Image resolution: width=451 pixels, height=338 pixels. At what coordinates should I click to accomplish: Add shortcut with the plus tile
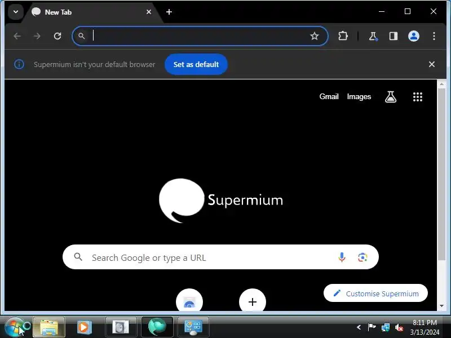(253, 301)
